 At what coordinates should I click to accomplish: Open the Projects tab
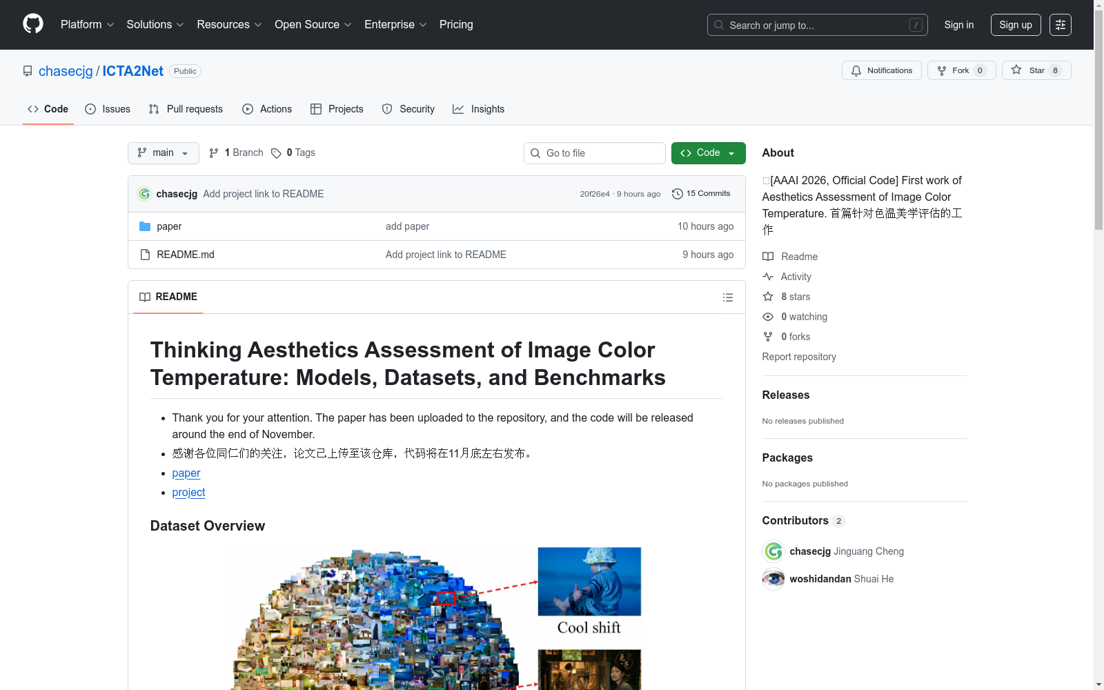tap(337, 109)
